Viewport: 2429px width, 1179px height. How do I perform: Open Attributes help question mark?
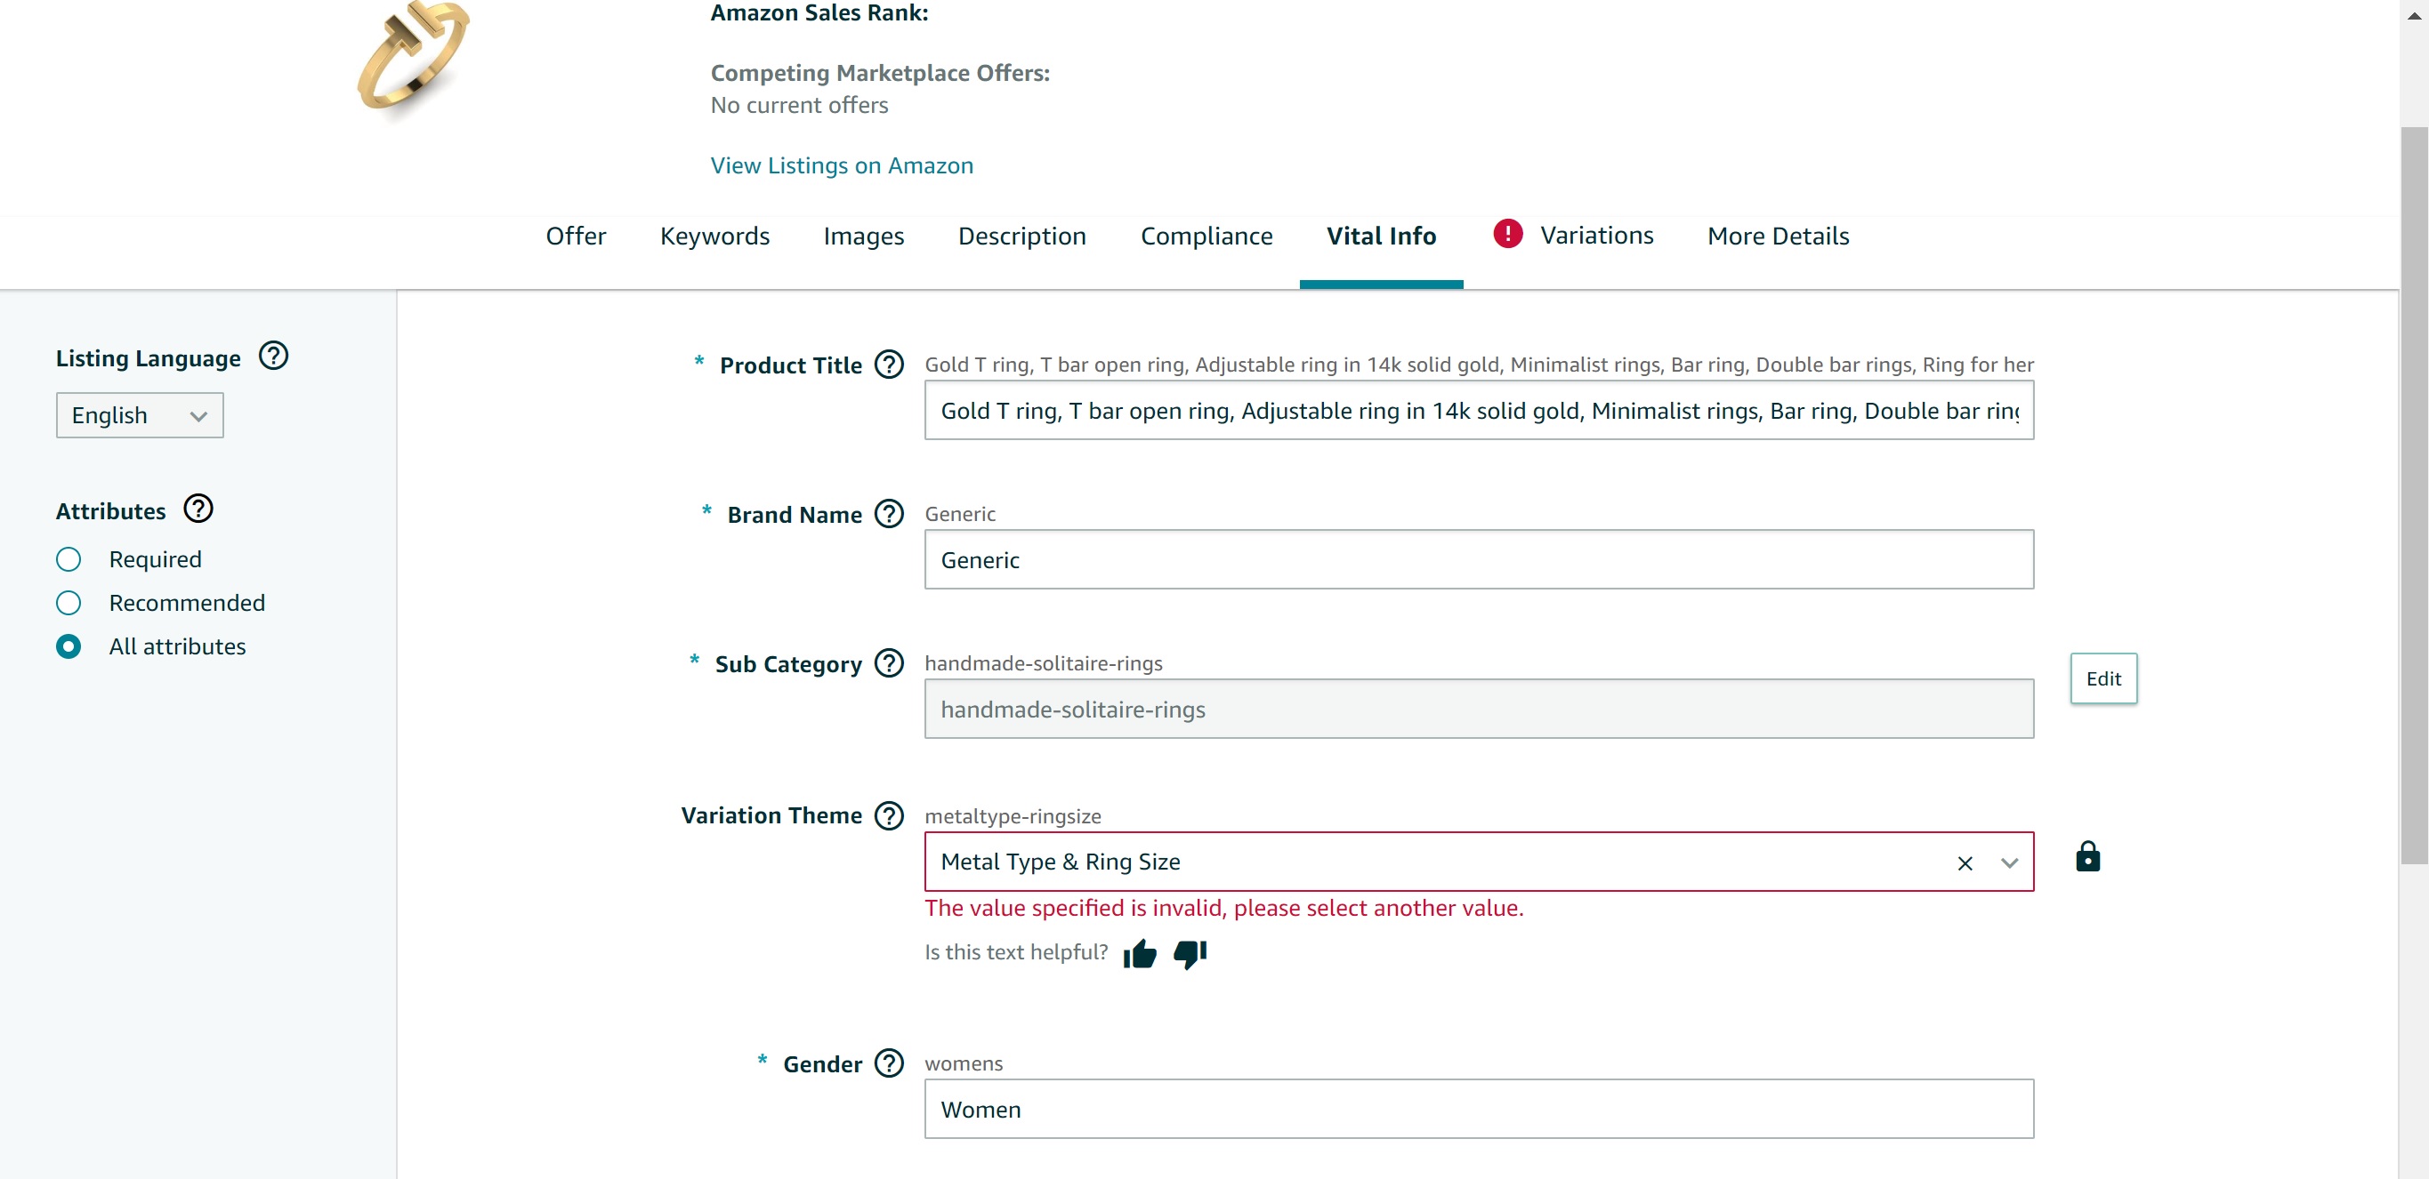(x=198, y=509)
